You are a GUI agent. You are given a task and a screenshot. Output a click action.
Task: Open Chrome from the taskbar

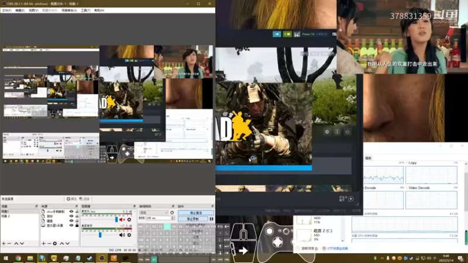(x=18, y=258)
